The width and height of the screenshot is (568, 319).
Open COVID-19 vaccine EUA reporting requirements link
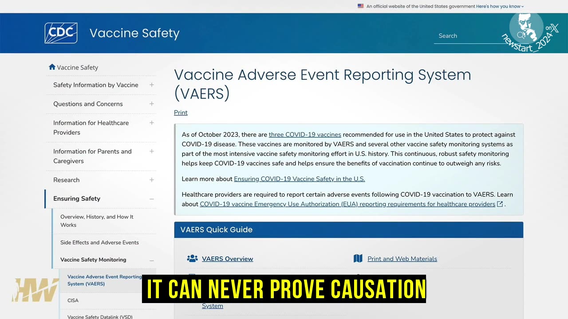click(x=347, y=204)
